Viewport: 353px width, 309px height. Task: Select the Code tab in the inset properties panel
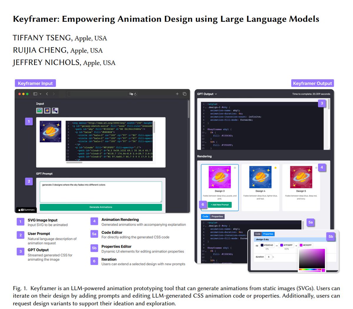(x=258, y=234)
